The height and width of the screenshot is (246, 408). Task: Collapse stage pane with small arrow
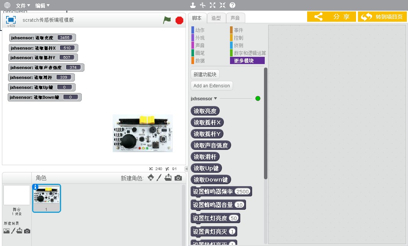pos(186,169)
